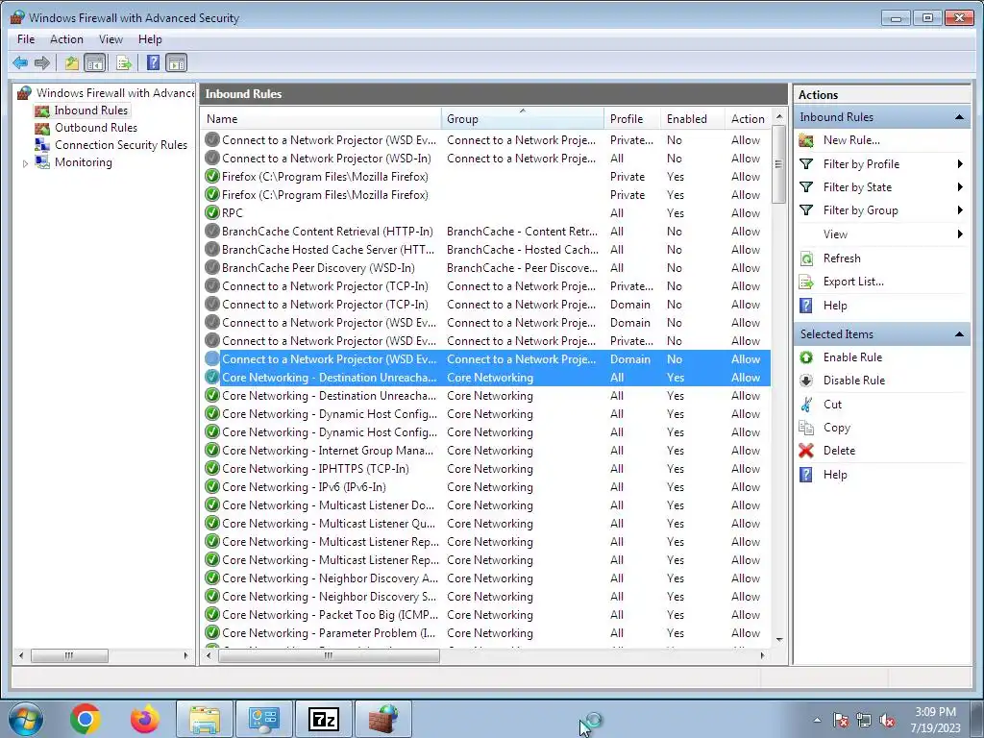Click the muted volume tray icon
This screenshot has width=984, height=738.
887,721
